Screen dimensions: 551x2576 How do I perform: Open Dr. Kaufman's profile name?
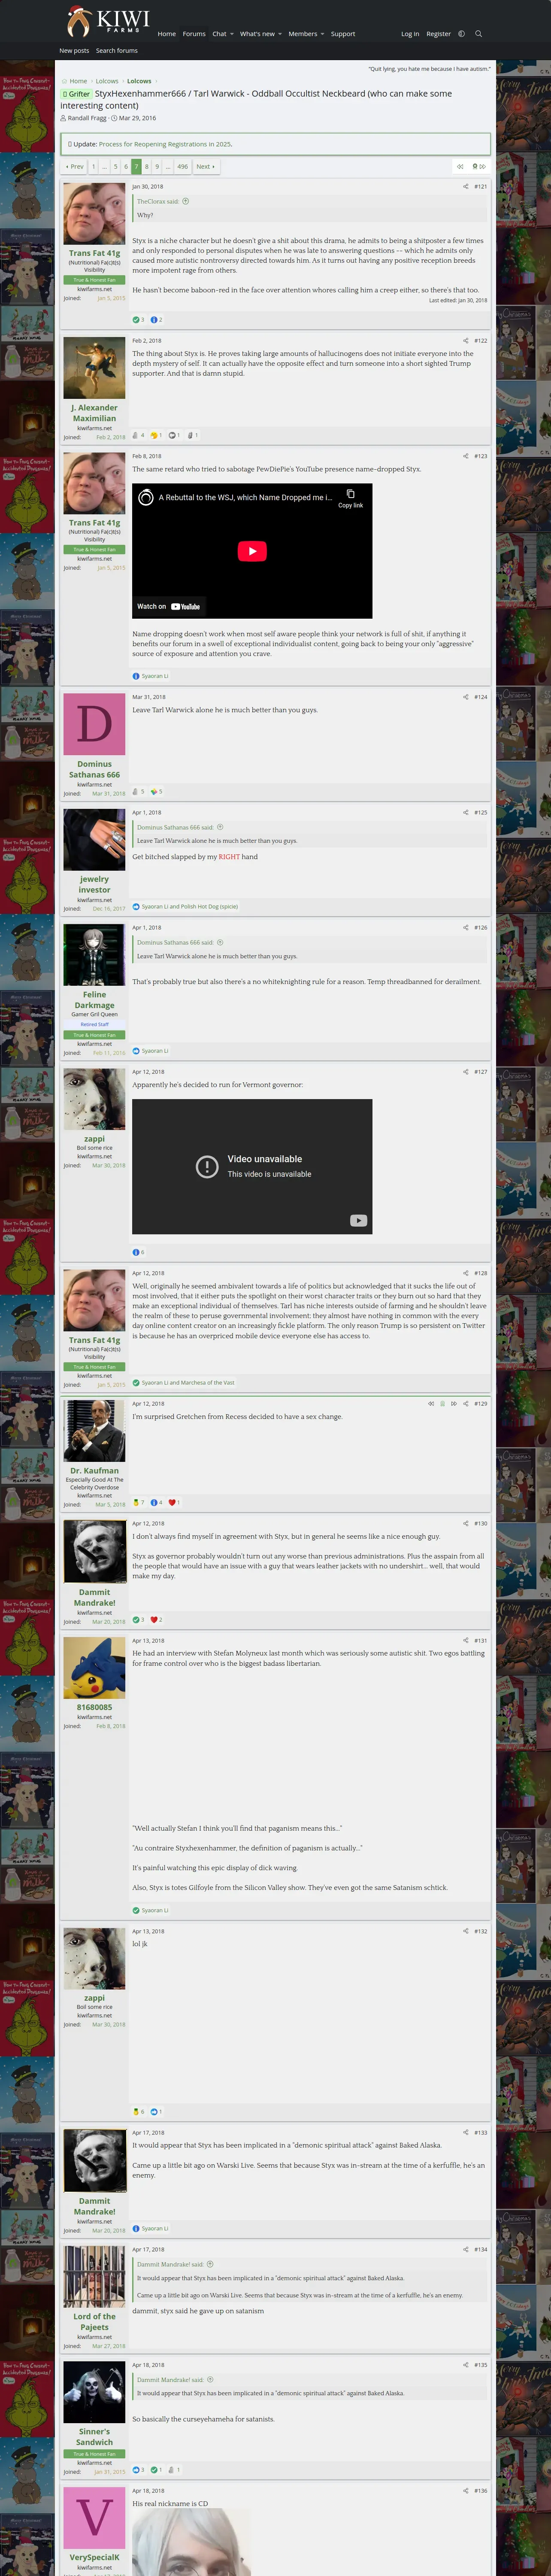coord(94,1471)
